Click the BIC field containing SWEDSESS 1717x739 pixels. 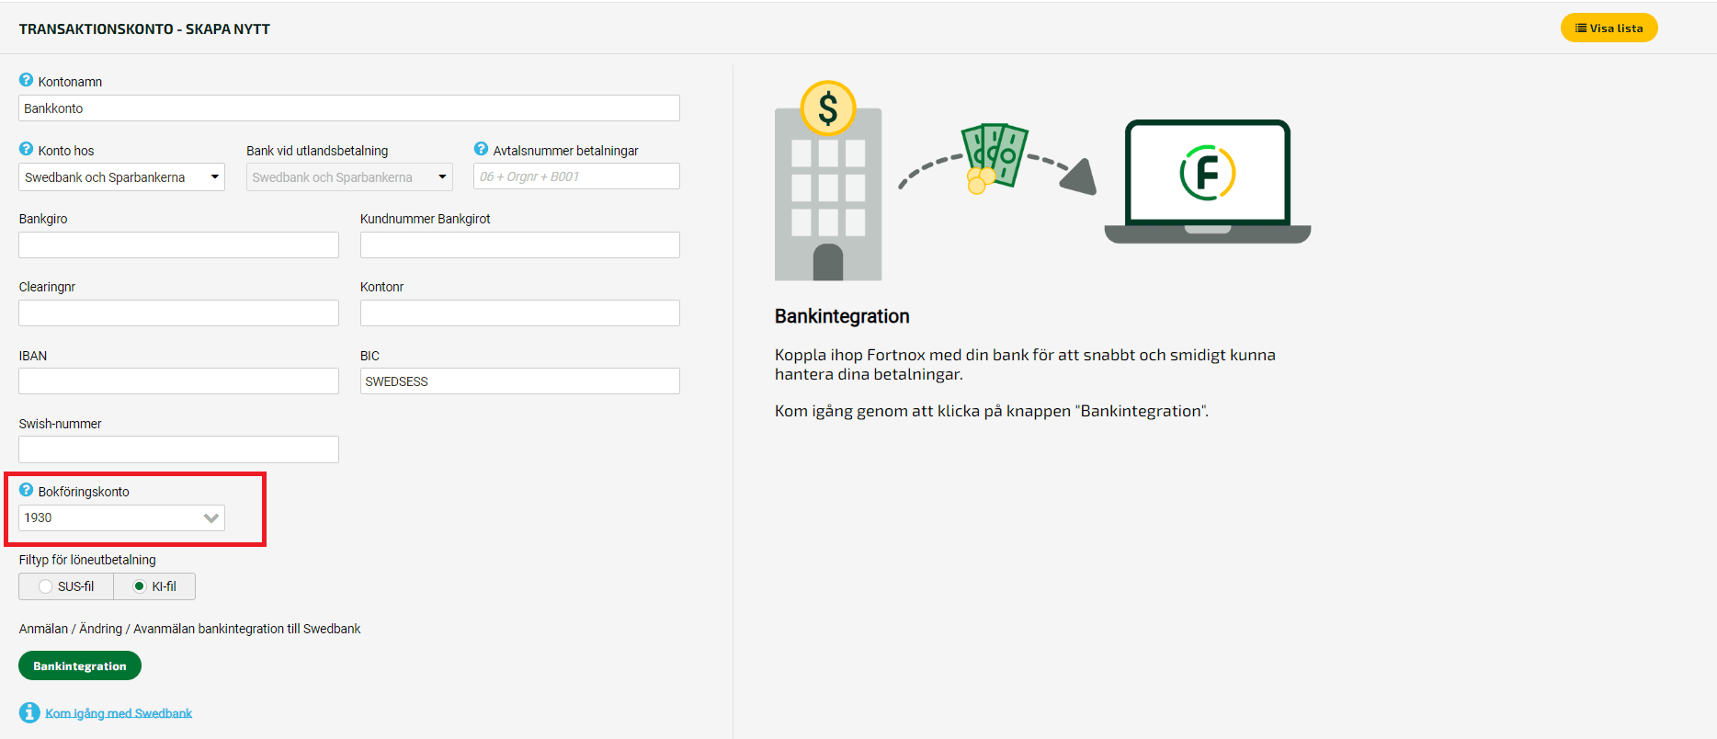coord(520,381)
